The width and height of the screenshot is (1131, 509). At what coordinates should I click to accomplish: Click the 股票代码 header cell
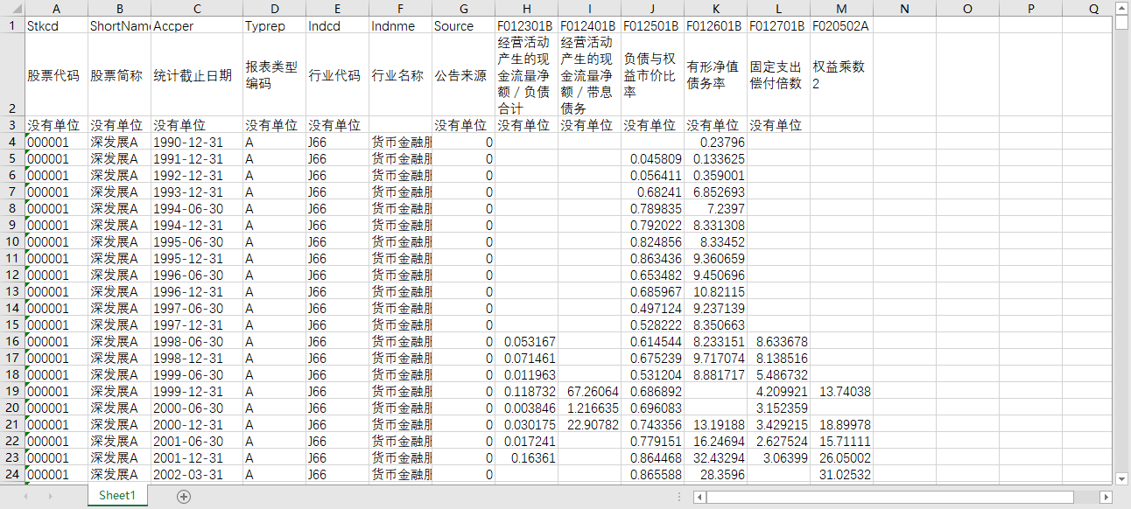point(56,75)
